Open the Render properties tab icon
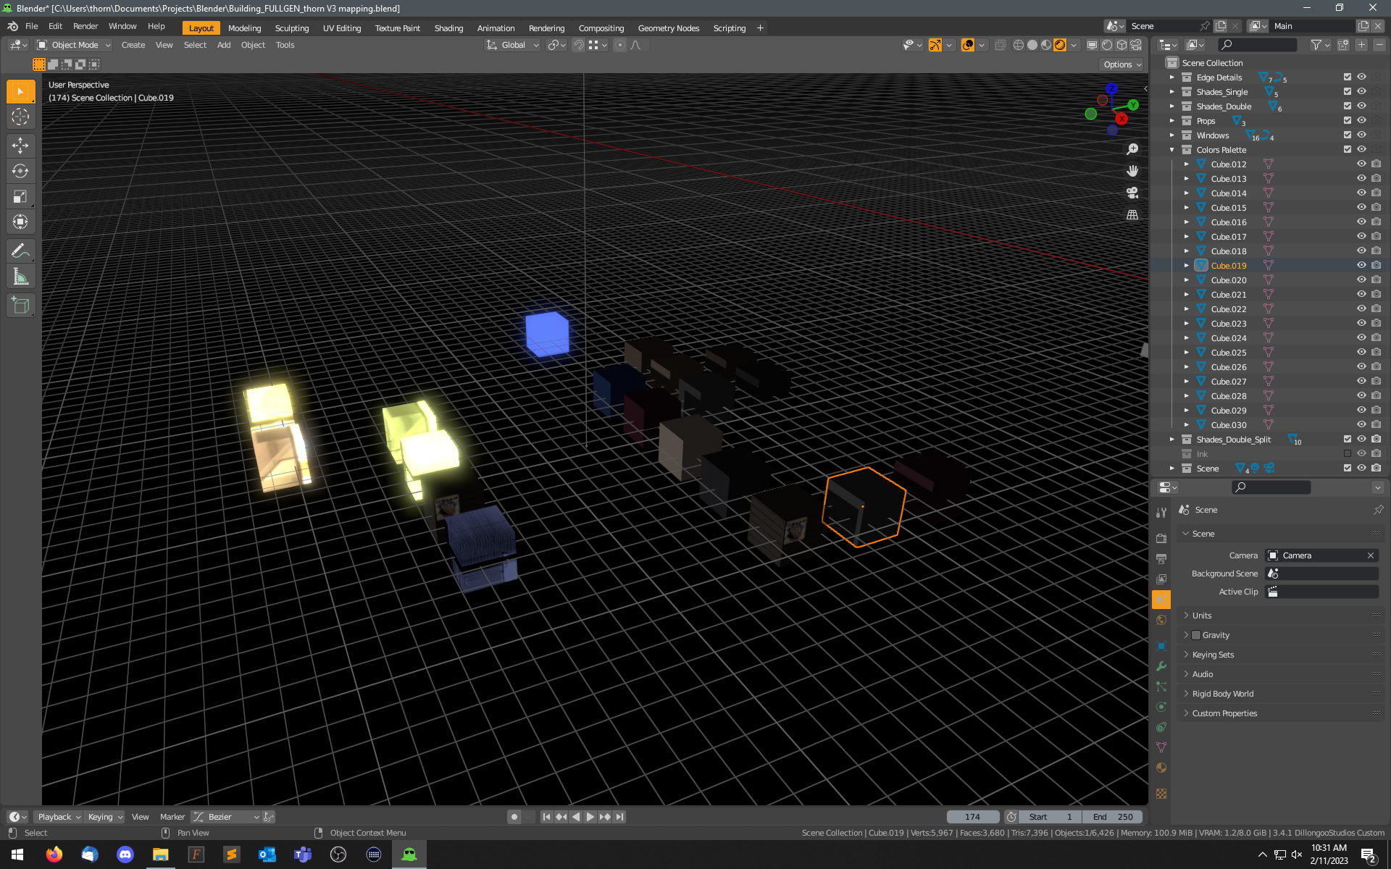Image resolution: width=1391 pixels, height=869 pixels. coord(1161,538)
